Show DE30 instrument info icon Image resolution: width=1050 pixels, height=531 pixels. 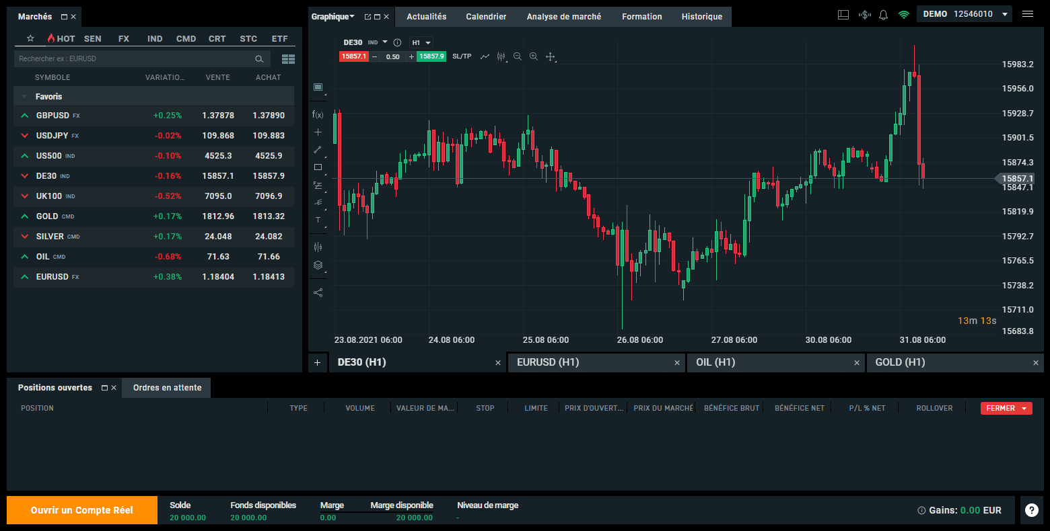click(397, 42)
